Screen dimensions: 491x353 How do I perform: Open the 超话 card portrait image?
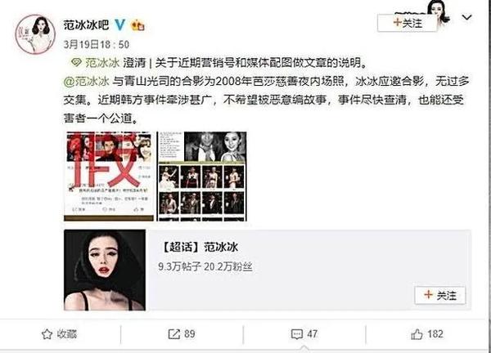(105, 270)
